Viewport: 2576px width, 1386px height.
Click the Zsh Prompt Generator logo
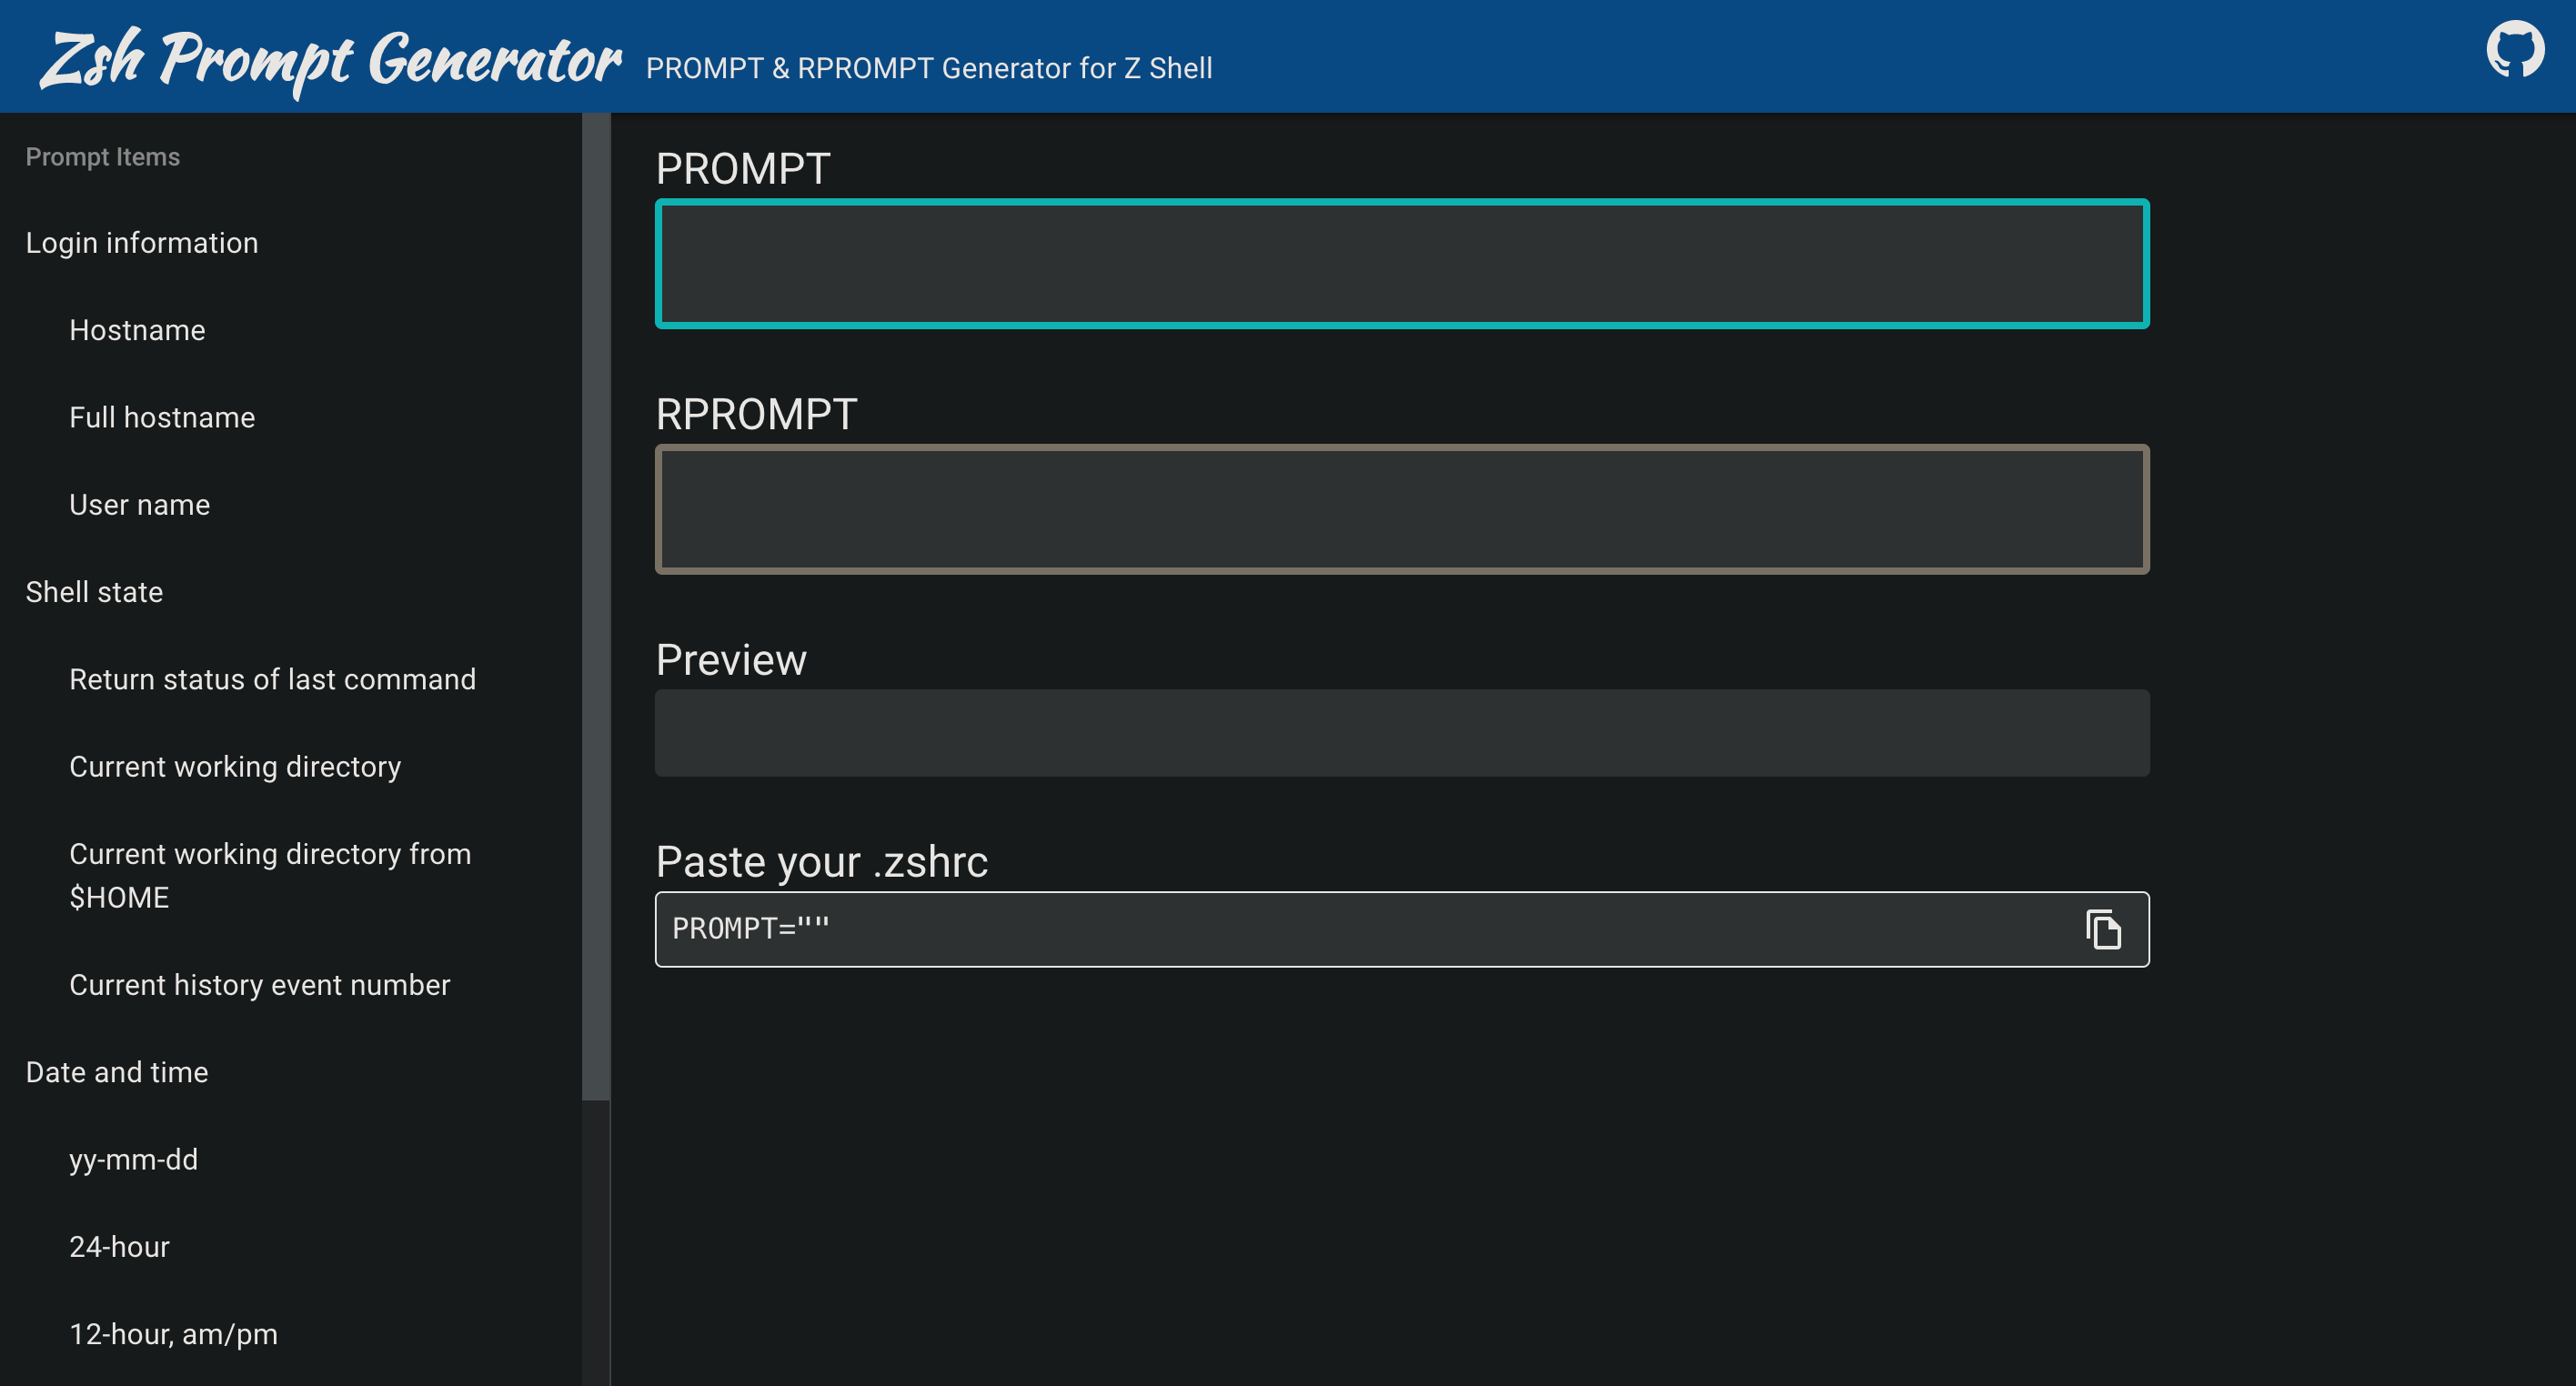coord(330,58)
